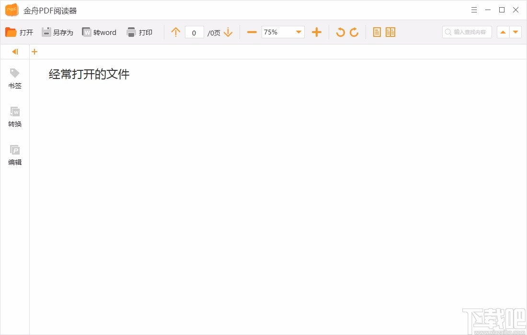Rotate page counterclockwise

pos(340,32)
